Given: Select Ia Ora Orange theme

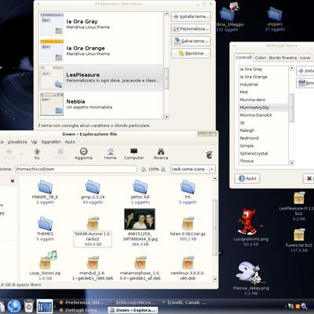Looking at the screenshot, I should click(x=100, y=51).
